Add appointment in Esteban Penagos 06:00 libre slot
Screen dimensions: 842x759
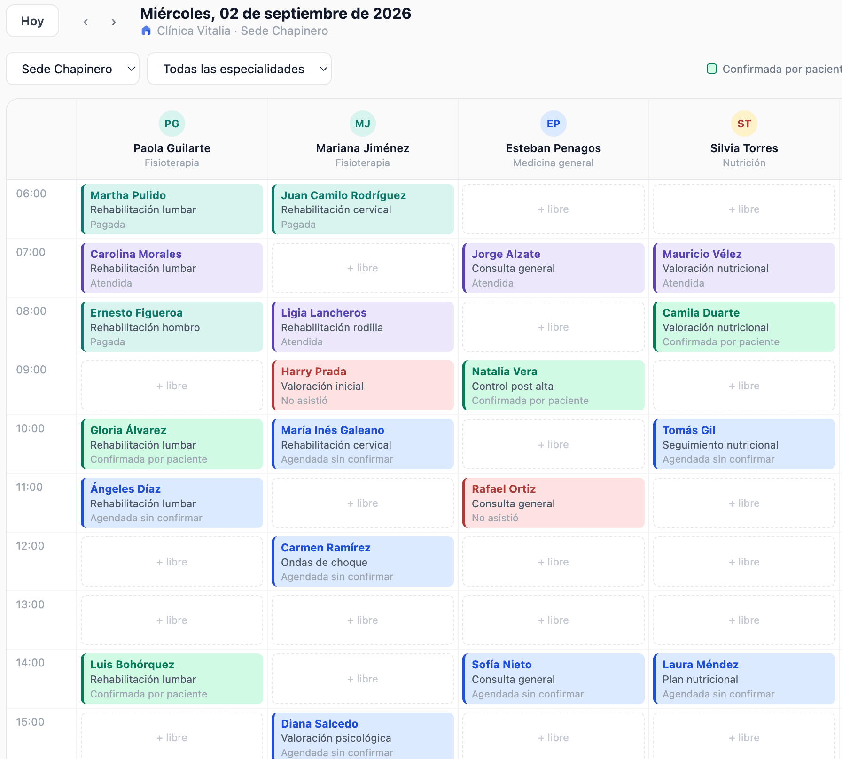(x=554, y=209)
